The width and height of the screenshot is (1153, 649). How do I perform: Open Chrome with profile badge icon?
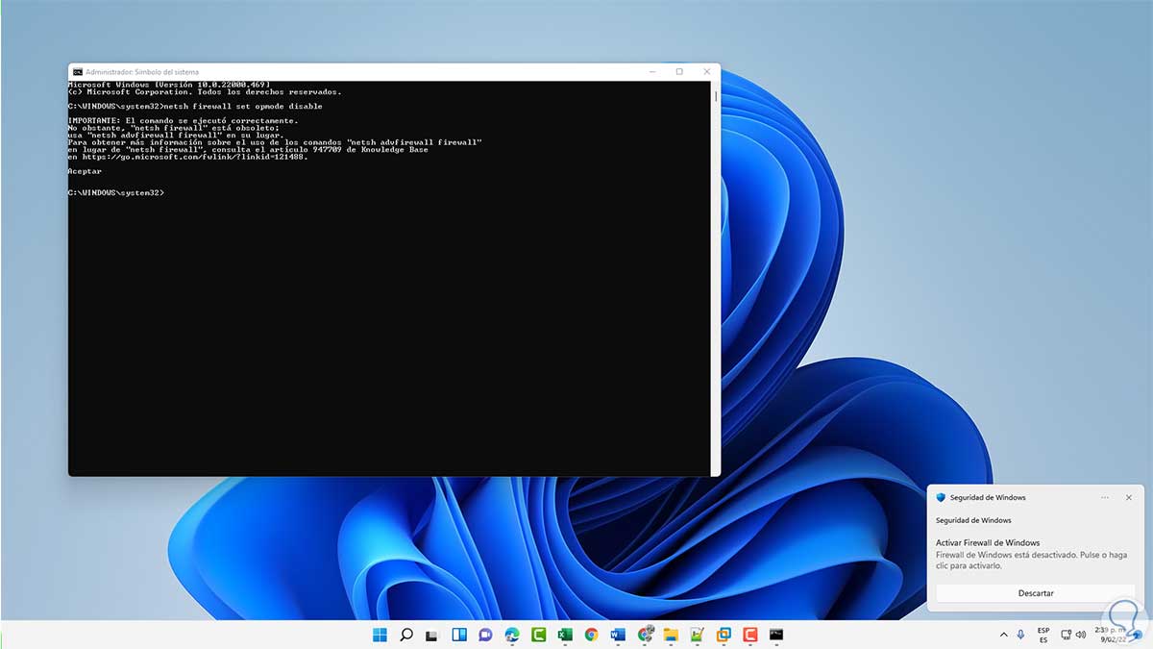[645, 635]
